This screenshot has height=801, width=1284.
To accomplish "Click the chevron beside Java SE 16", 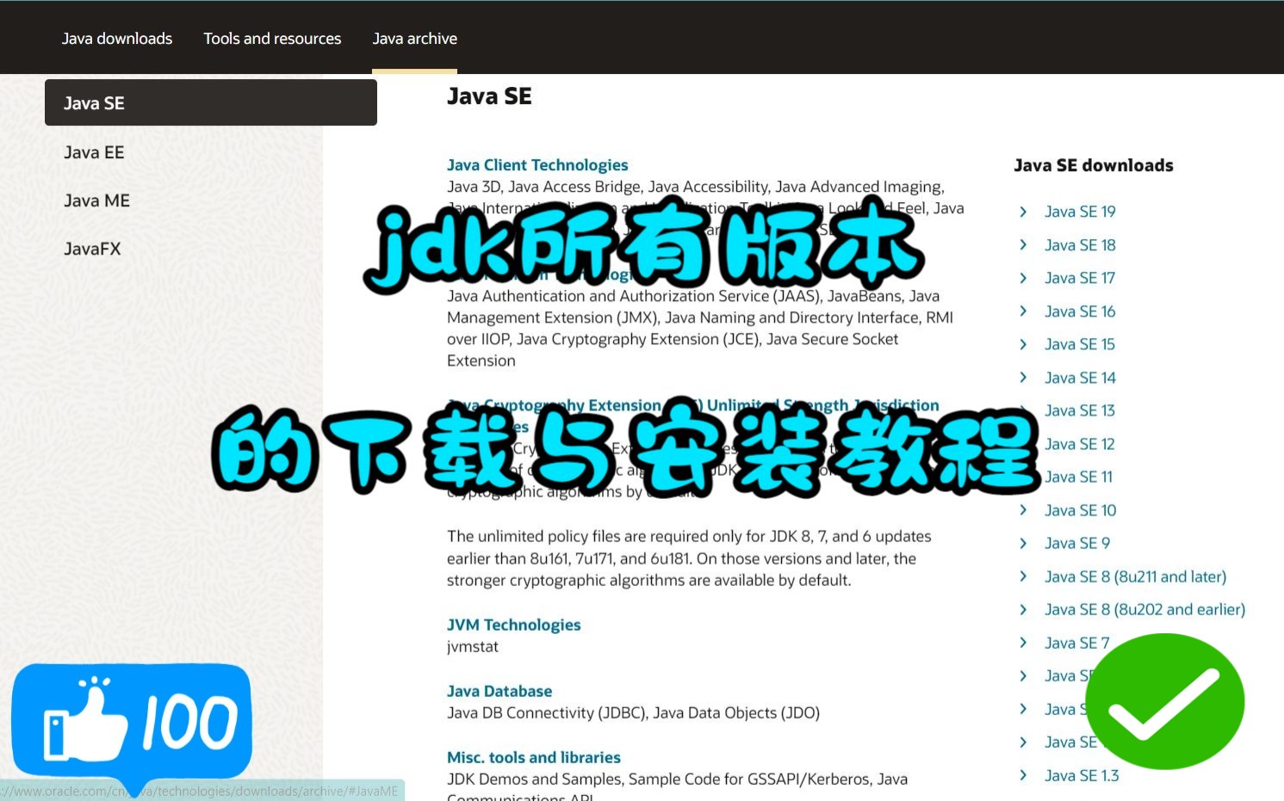I will click(1023, 311).
